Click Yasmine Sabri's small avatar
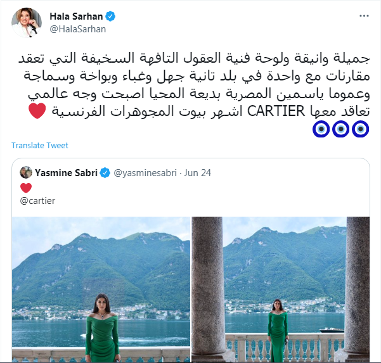Viewport: 381px width, 363px height. [x=26, y=173]
